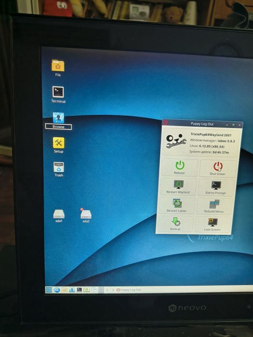Click the Puppy Log Out taskbar entry

[129, 290]
